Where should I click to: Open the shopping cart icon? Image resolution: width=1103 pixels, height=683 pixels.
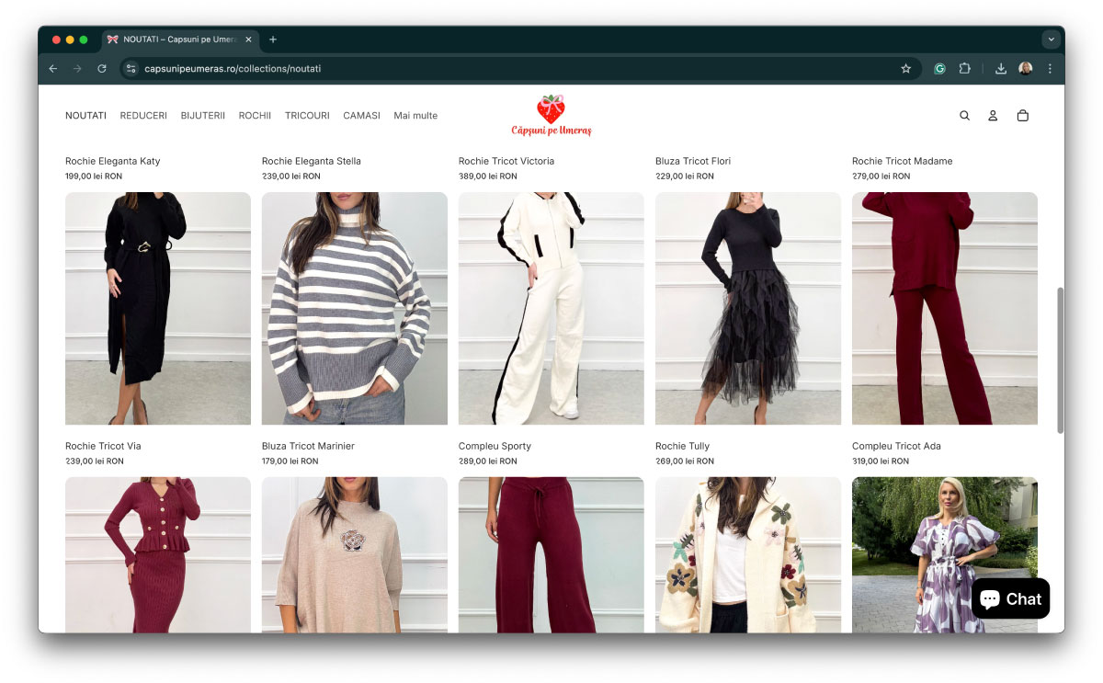pyautogui.click(x=1022, y=116)
